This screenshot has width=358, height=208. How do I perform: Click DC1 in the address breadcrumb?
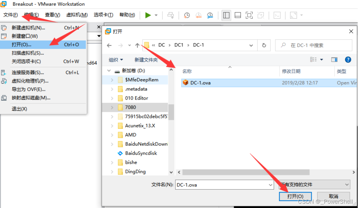[179, 45]
